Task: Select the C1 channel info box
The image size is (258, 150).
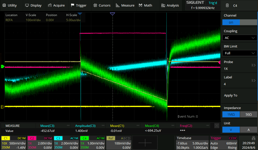Action: (14, 143)
